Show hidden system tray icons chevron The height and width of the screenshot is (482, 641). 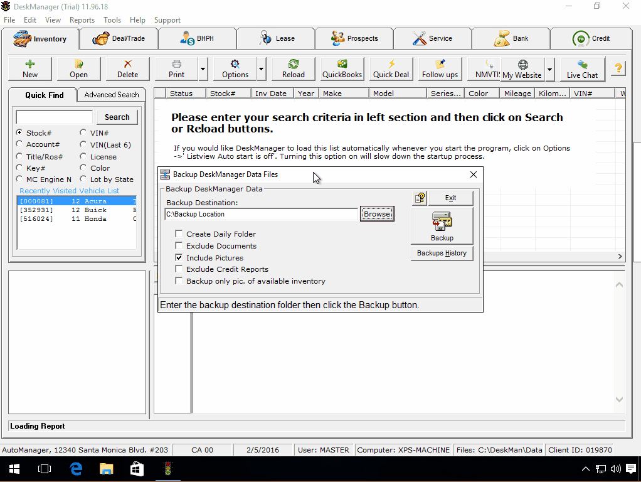coord(585,469)
